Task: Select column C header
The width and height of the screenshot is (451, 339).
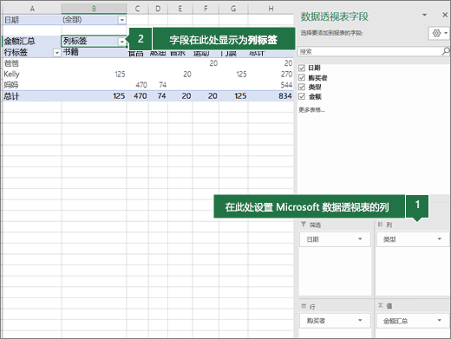Action: (138, 9)
